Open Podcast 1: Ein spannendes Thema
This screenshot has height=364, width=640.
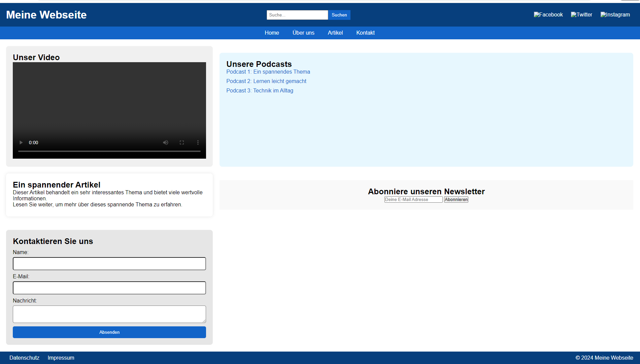coord(268,72)
